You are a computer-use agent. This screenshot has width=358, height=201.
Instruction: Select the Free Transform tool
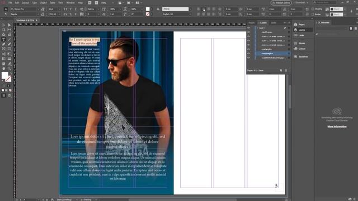click(x=9, y=54)
